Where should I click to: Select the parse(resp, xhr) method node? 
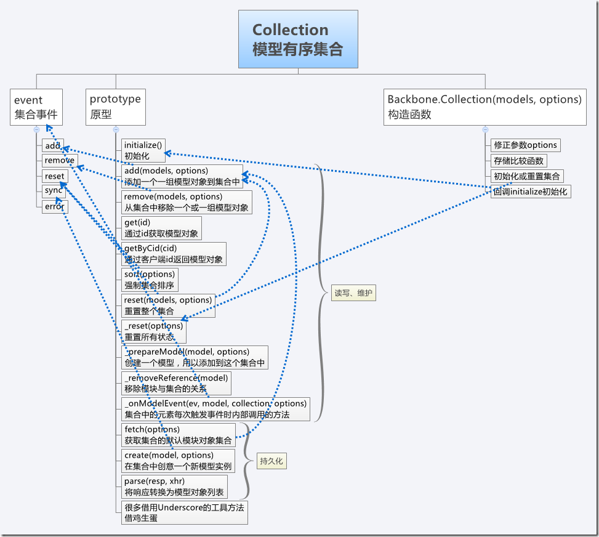click(x=174, y=487)
